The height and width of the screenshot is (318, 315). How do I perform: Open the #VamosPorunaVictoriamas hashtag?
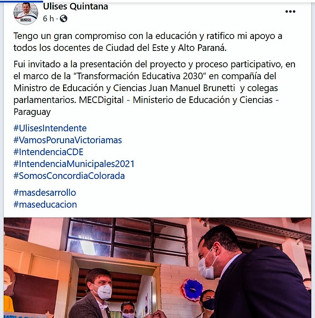68,140
